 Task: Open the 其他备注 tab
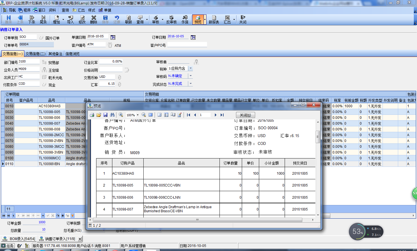click(x=55, y=54)
